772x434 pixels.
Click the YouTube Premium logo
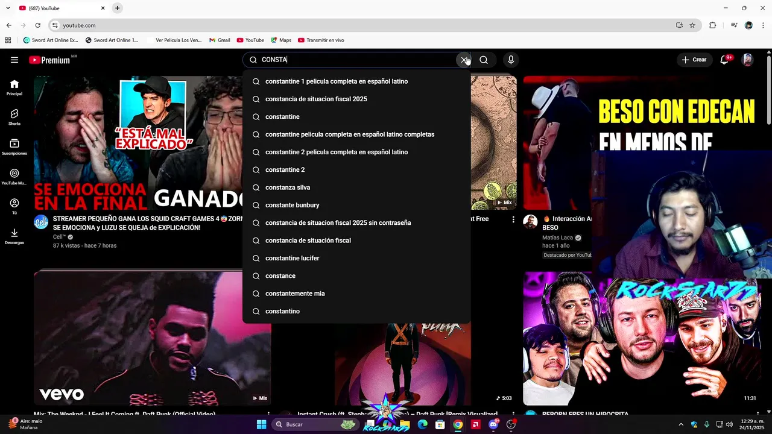[x=49, y=60]
